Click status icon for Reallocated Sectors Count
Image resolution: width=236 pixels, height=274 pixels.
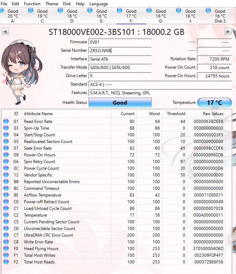[x=6, y=141]
